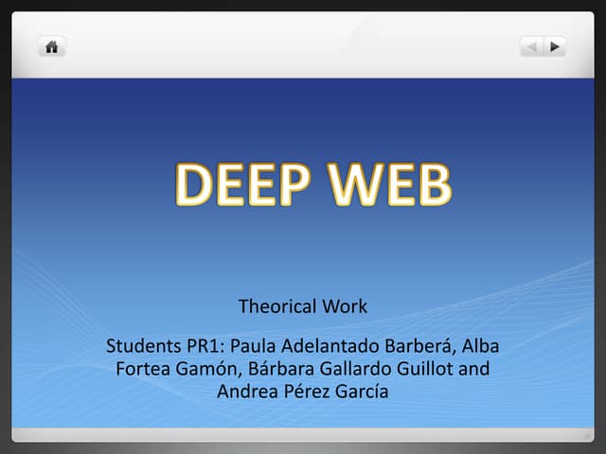
Task: Click the word Work in the subtitle
Action: coord(345,306)
